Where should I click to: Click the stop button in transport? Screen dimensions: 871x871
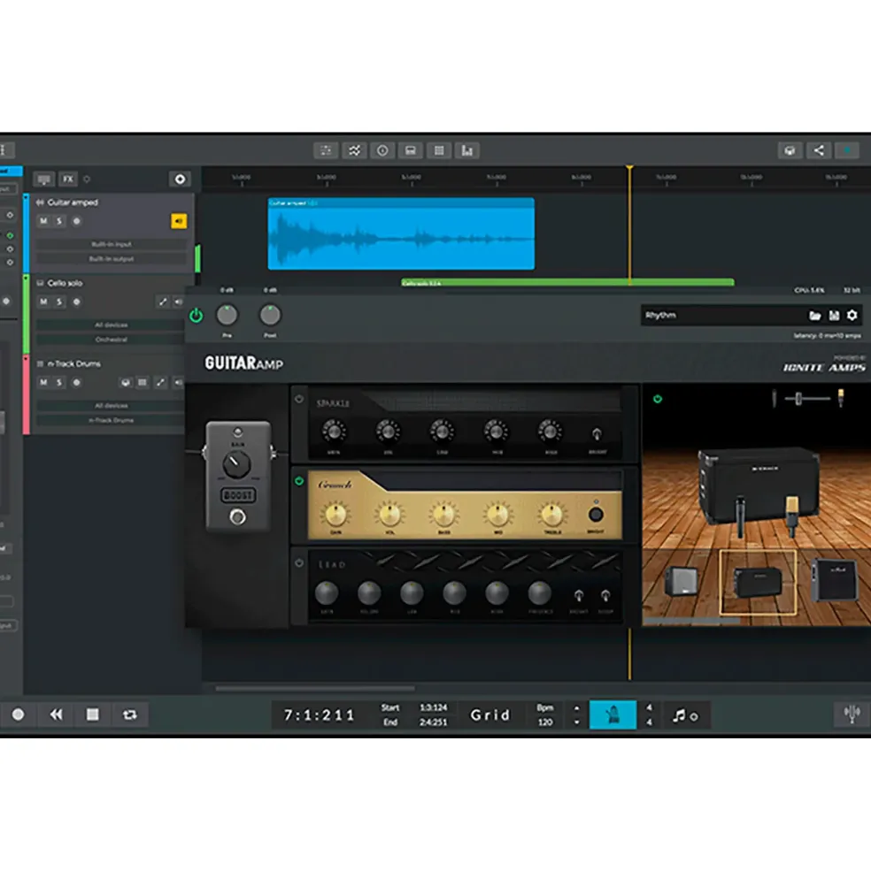(93, 714)
